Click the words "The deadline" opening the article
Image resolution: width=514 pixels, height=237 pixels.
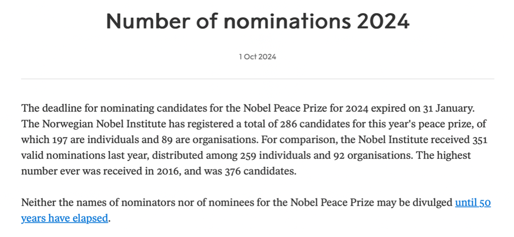[x=47, y=109]
